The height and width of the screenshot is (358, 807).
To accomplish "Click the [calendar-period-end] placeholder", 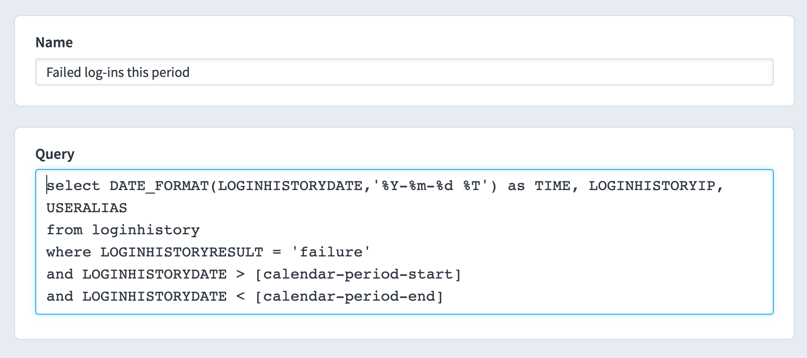I will 349,296.
